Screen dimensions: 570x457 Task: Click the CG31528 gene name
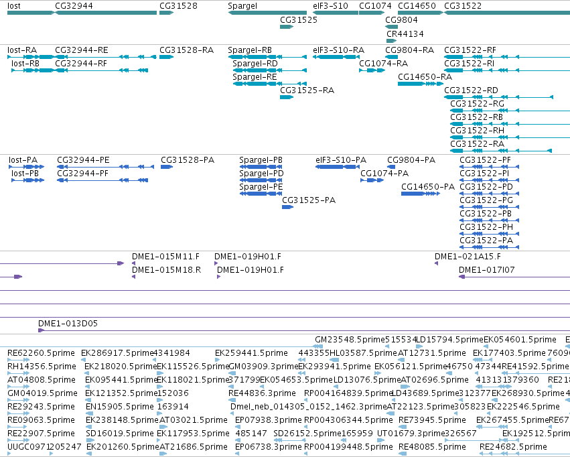(178, 6)
